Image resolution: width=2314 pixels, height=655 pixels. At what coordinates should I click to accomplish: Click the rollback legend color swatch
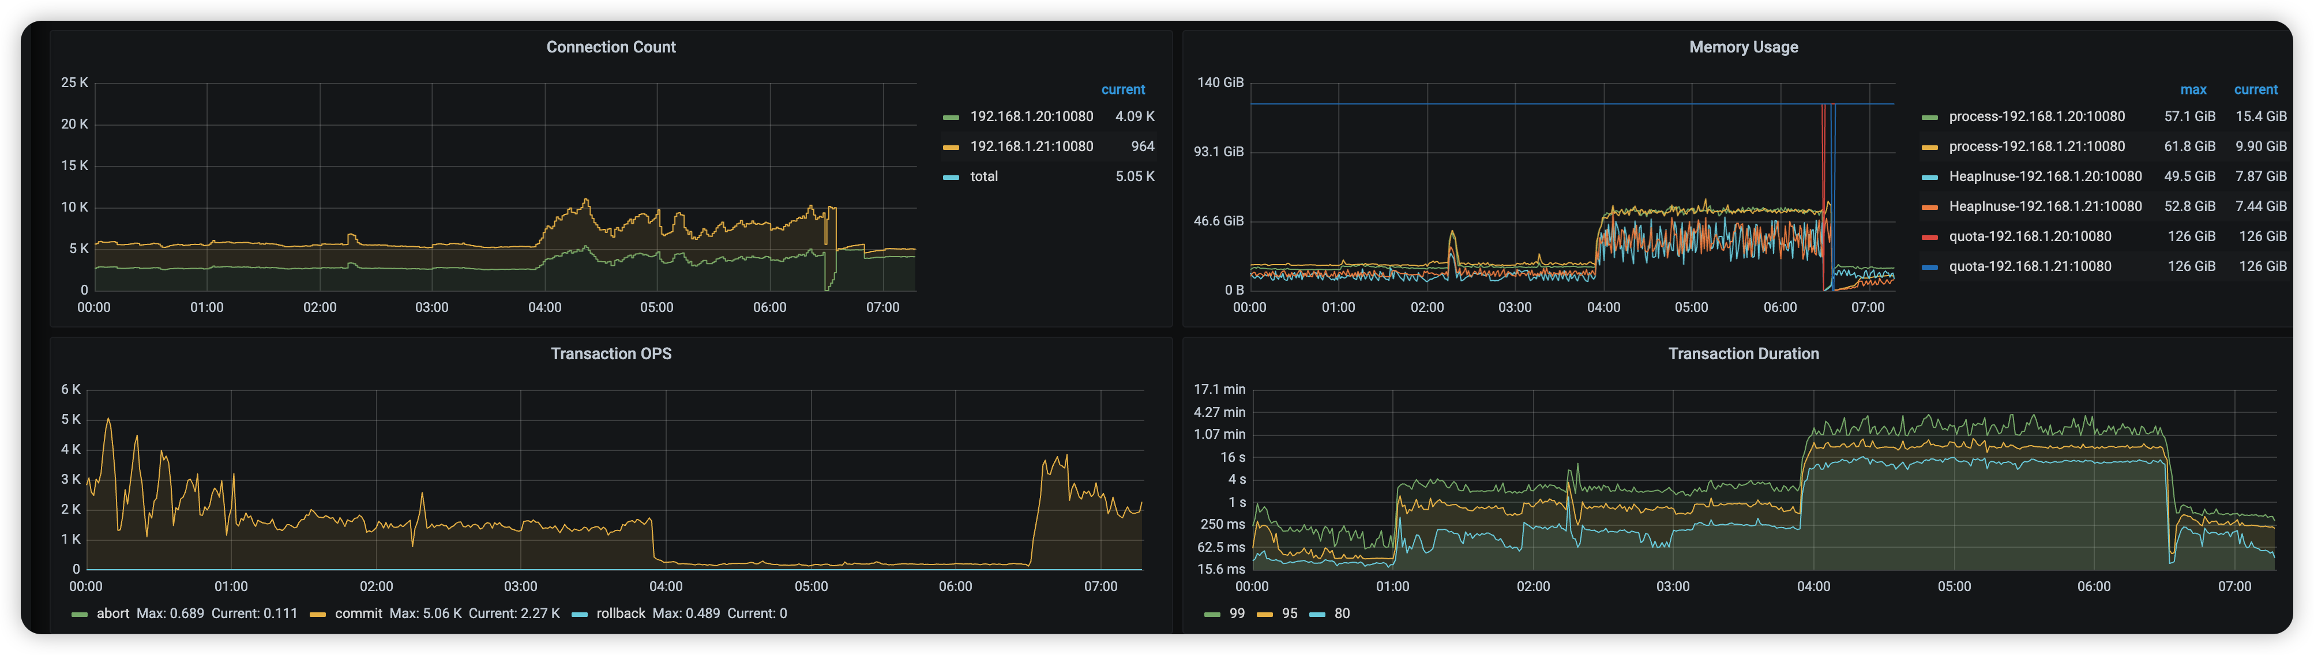[x=580, y=615]
